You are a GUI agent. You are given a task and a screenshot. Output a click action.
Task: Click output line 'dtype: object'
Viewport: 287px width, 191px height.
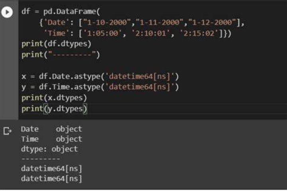49,149
